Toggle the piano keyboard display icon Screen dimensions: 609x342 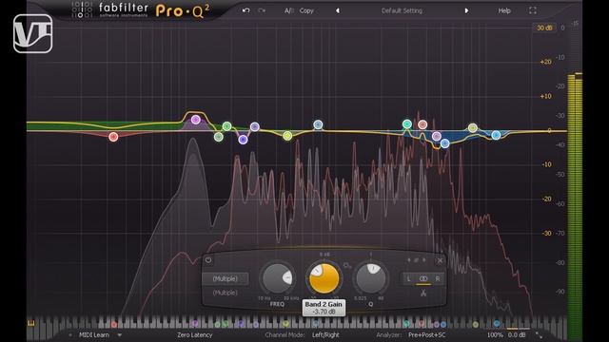31,323
